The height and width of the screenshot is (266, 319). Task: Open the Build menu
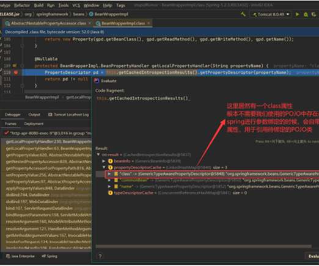[38, 5]
